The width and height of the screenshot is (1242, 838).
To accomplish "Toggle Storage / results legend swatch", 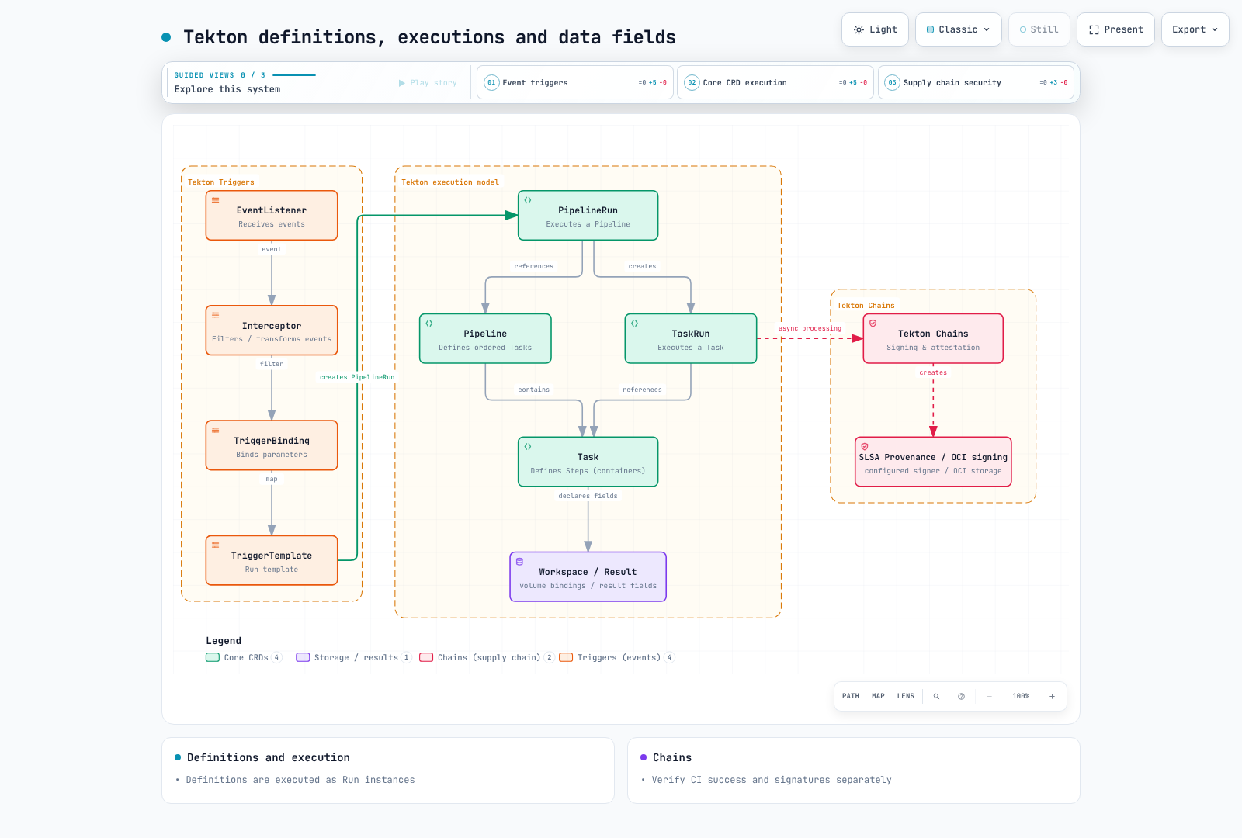I will [303, 657].
